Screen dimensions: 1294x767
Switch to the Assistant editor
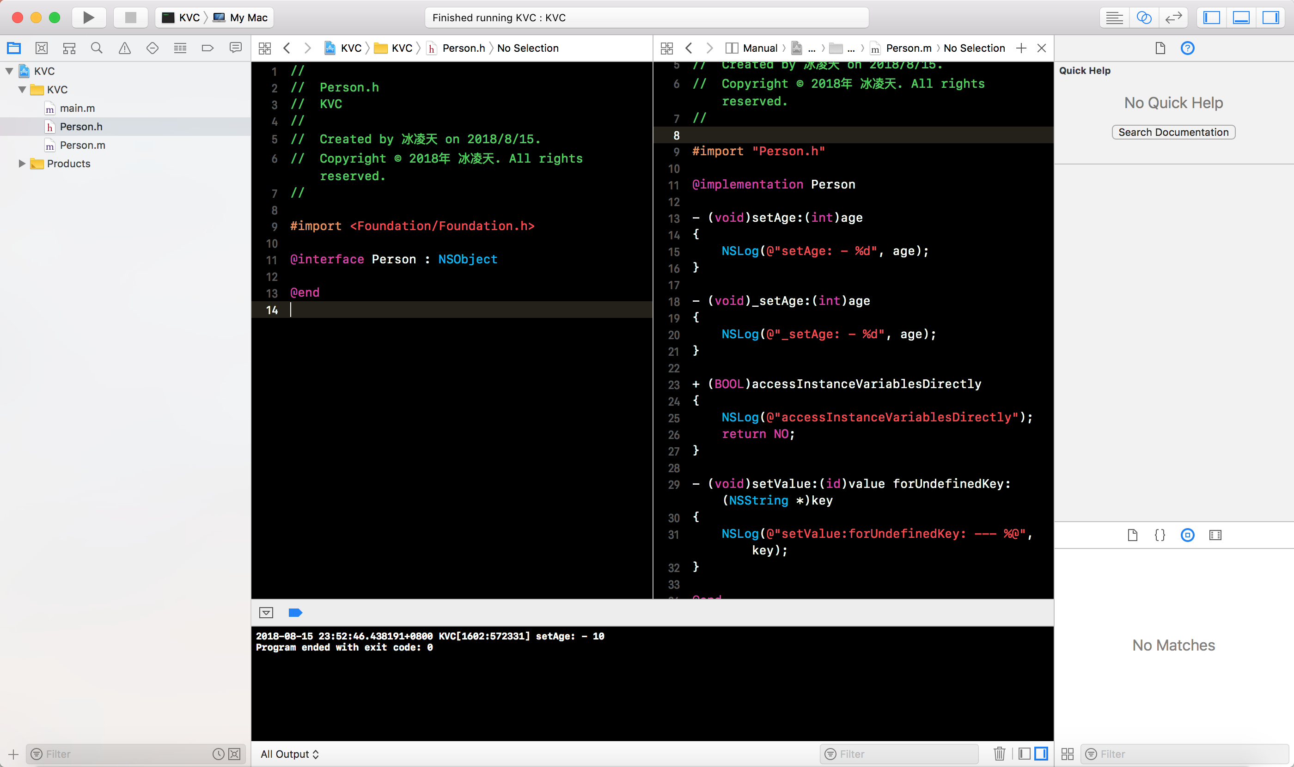[x=1143, y=18]
